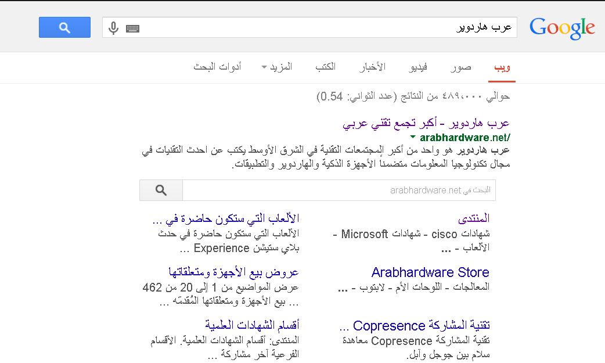The height and width of the screenshot is (363, 605).
Task: Click snippet عرض المواضيع من 1 إلى 20 من 462
Action: click(220, 287)
